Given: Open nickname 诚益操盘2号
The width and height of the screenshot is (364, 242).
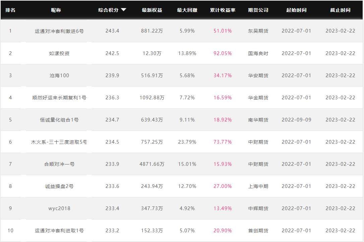Looking at the screenshot, I should coord(59,186).
